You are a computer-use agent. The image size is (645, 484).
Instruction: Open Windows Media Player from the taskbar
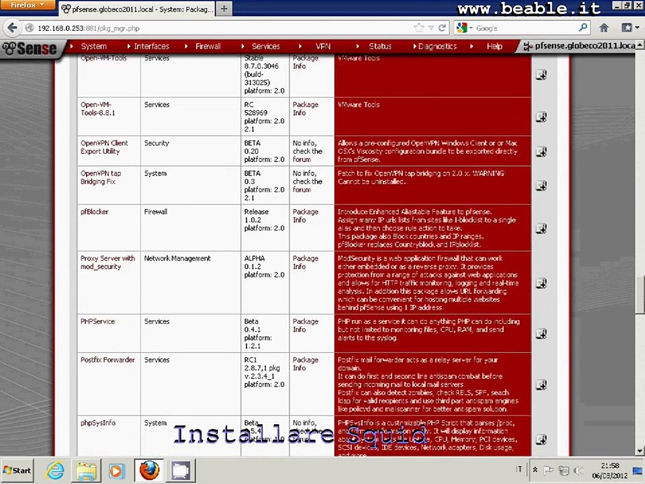tap(116, 470)
